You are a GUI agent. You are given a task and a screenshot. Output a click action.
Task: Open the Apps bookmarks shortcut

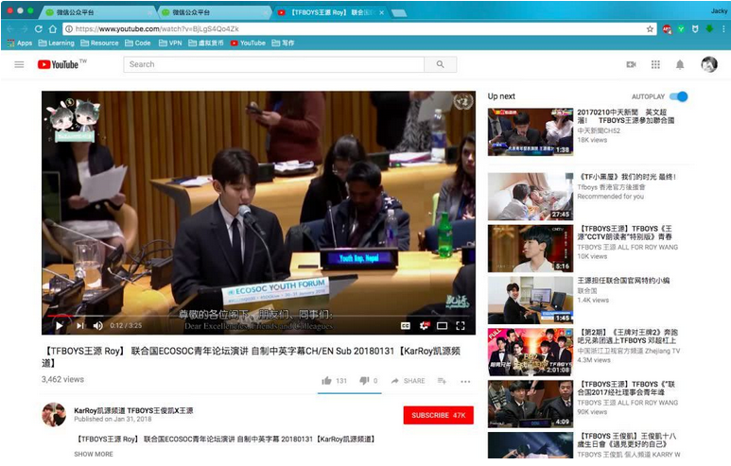(x=20, y=43)
